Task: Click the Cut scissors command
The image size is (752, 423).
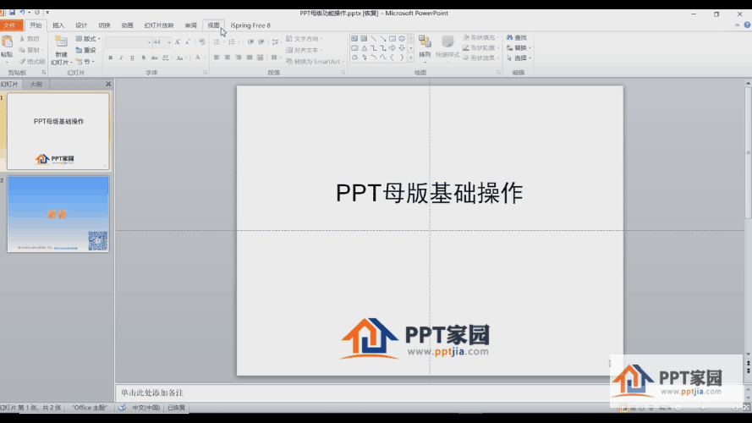Action: click(x=30, y=39)
